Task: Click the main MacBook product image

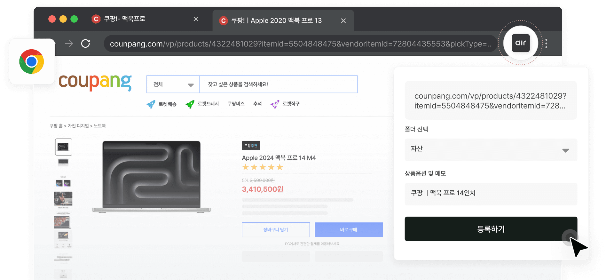Action: pyautogui.click(x=152, y=177)
